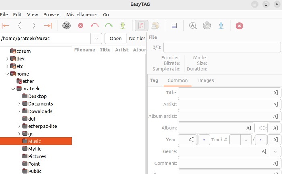The height and width of the screenshot is (174, 282).
Task: Select the cdrom folder
Action: pos(23,51)
